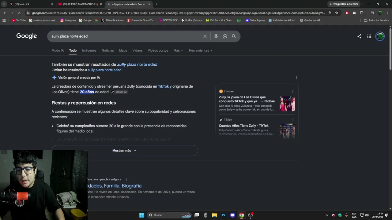Switch to the Modo IA tab
The width and height of the screenshot is (392, 220).
click(58, 50)
